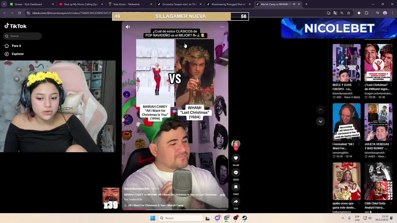The width and height of the screenshot is (397, 223).
Task: Open the zoom magnifier icon in the address bar
Action: [x=342, y=13]
